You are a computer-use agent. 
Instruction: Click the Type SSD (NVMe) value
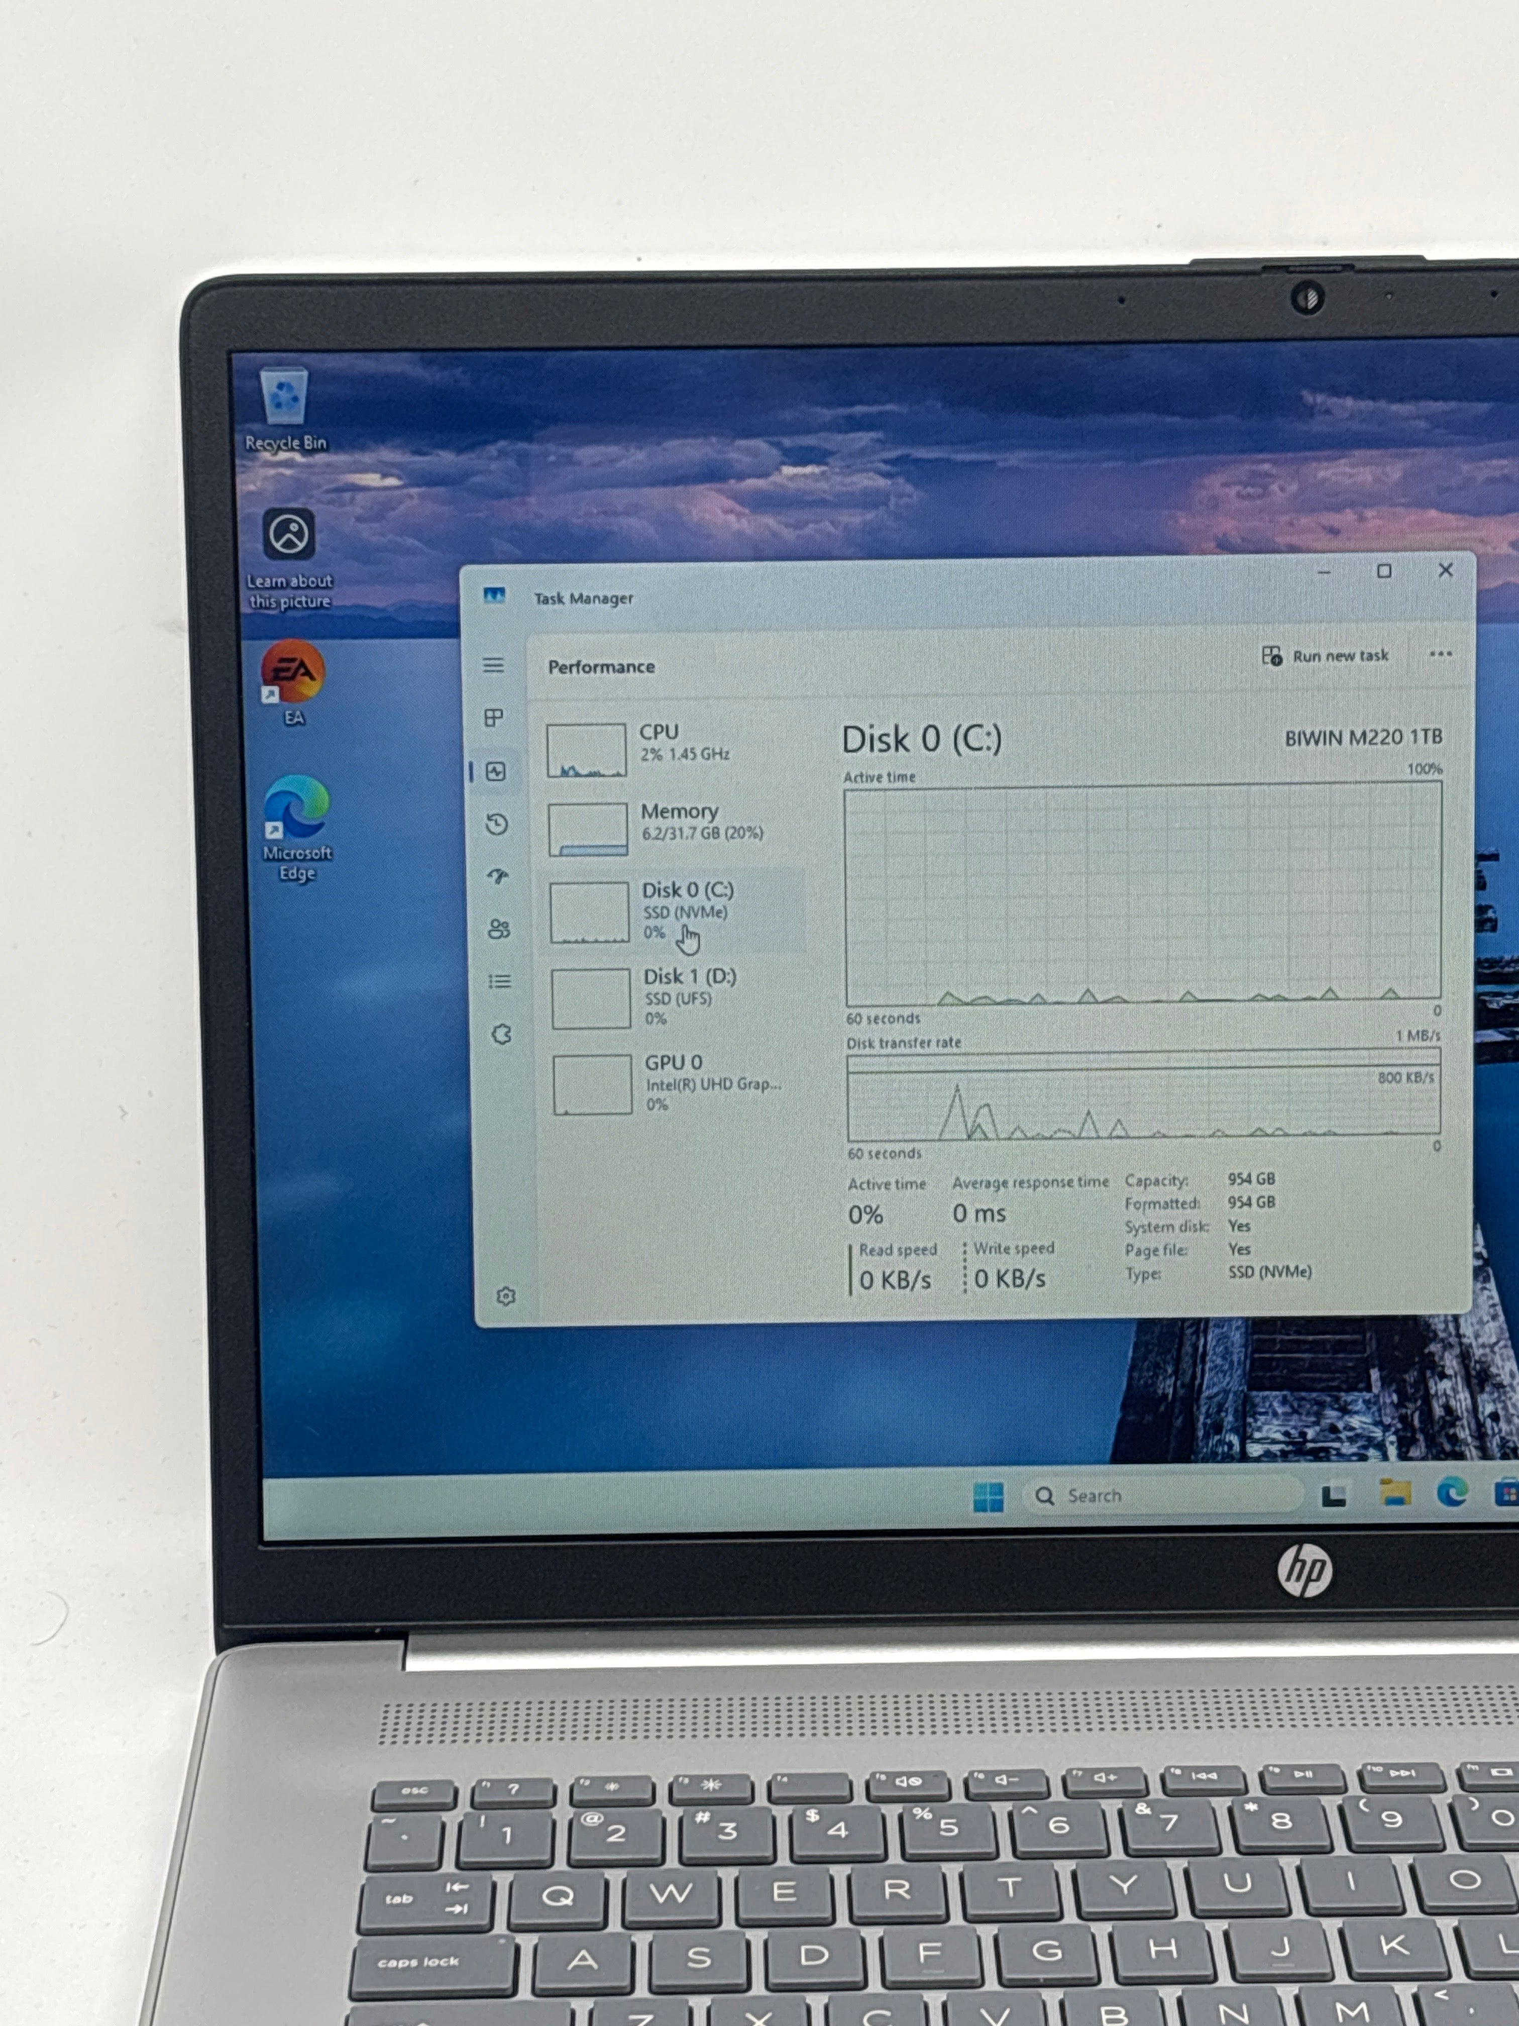1269,1272
